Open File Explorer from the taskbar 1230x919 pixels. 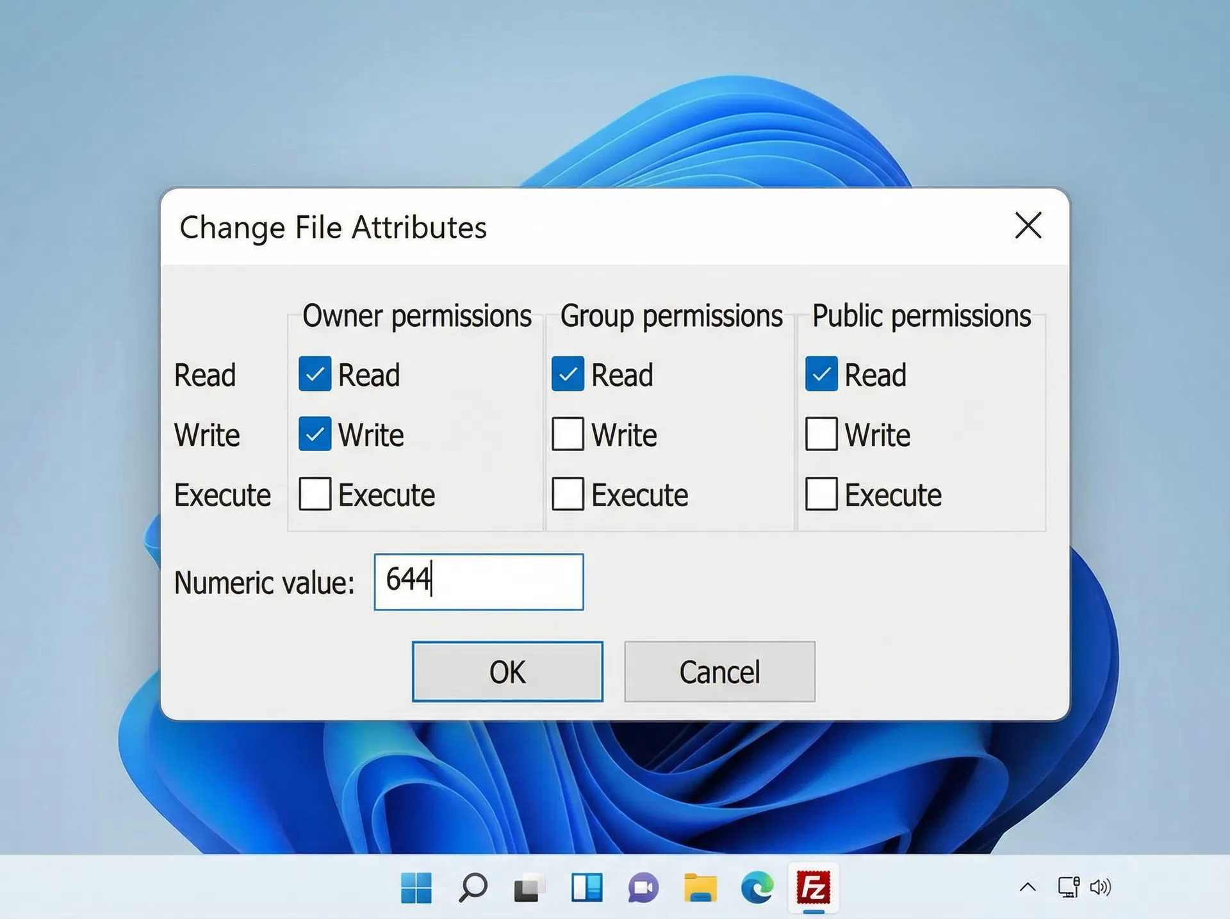pyautogui.click(x=700, y=888)
